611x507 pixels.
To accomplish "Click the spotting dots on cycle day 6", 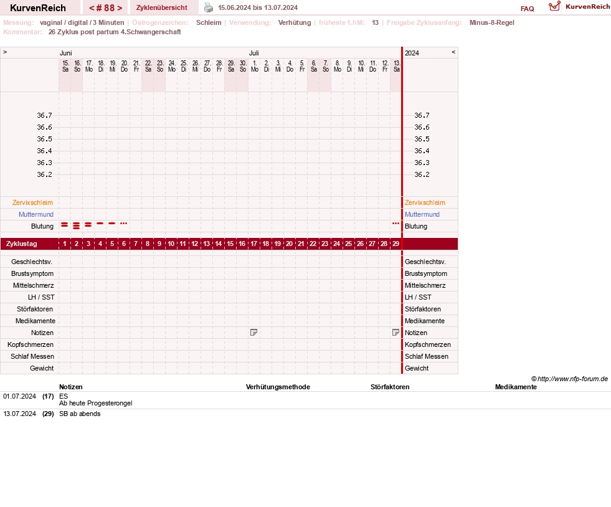I will [123, 224].
